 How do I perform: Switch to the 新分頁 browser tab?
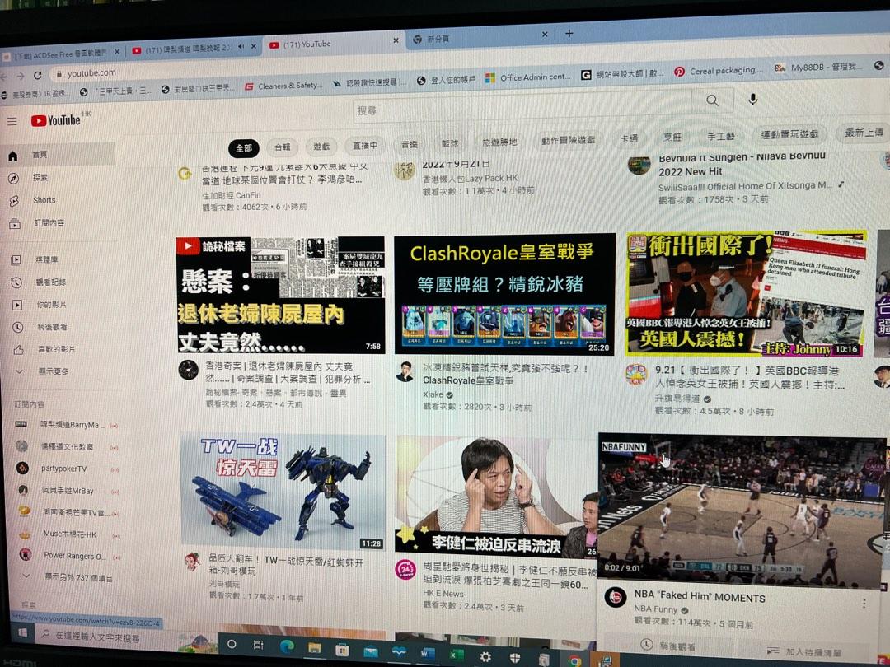480,37
